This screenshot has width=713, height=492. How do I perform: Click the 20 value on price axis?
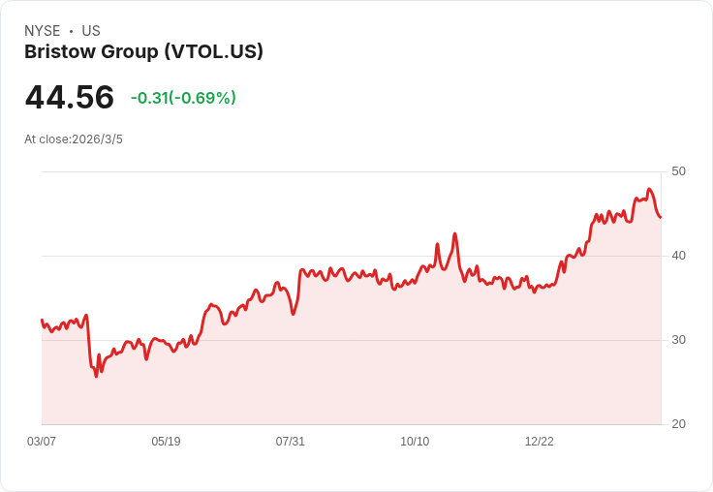tap(678, 424)
